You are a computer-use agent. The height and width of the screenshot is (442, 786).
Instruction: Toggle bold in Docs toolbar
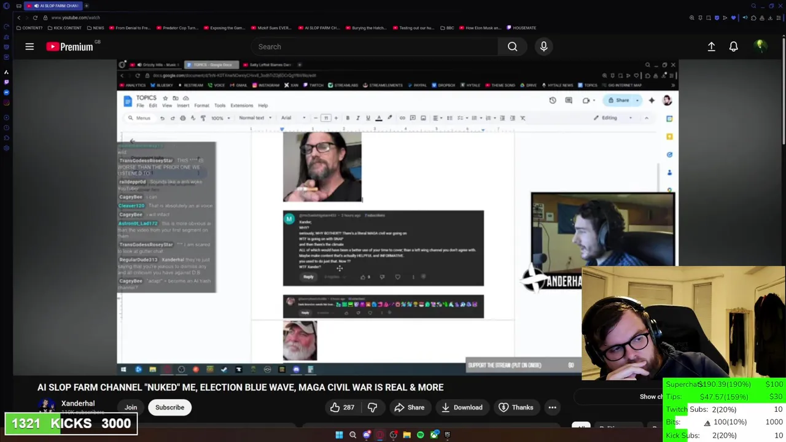348,118
